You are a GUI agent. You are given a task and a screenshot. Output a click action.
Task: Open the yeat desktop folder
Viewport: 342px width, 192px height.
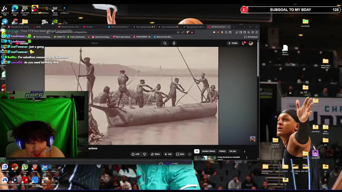(305, 89)
